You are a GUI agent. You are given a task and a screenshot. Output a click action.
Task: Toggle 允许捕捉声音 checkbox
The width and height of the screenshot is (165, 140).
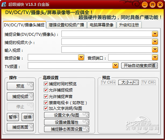click(x=46, y=96)
